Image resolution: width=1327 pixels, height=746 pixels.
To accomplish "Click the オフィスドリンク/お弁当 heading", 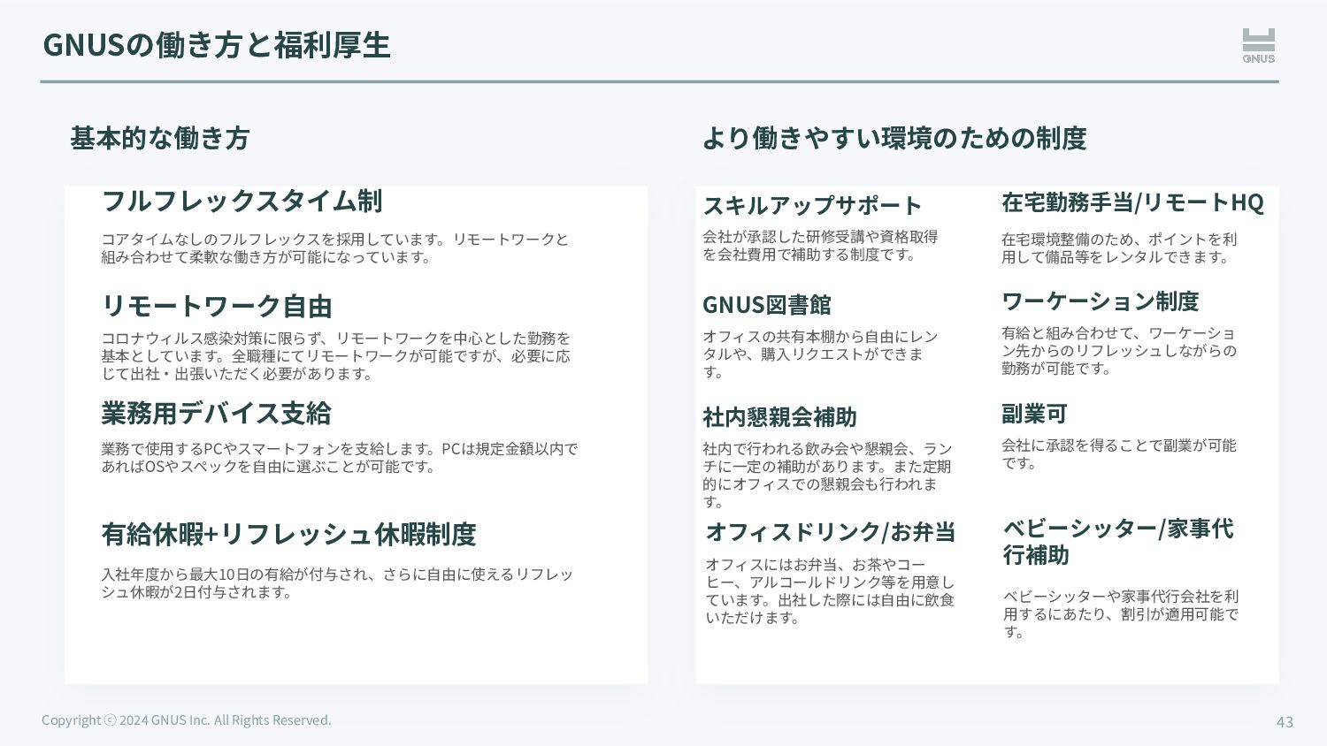I will [x=831, y=532].
